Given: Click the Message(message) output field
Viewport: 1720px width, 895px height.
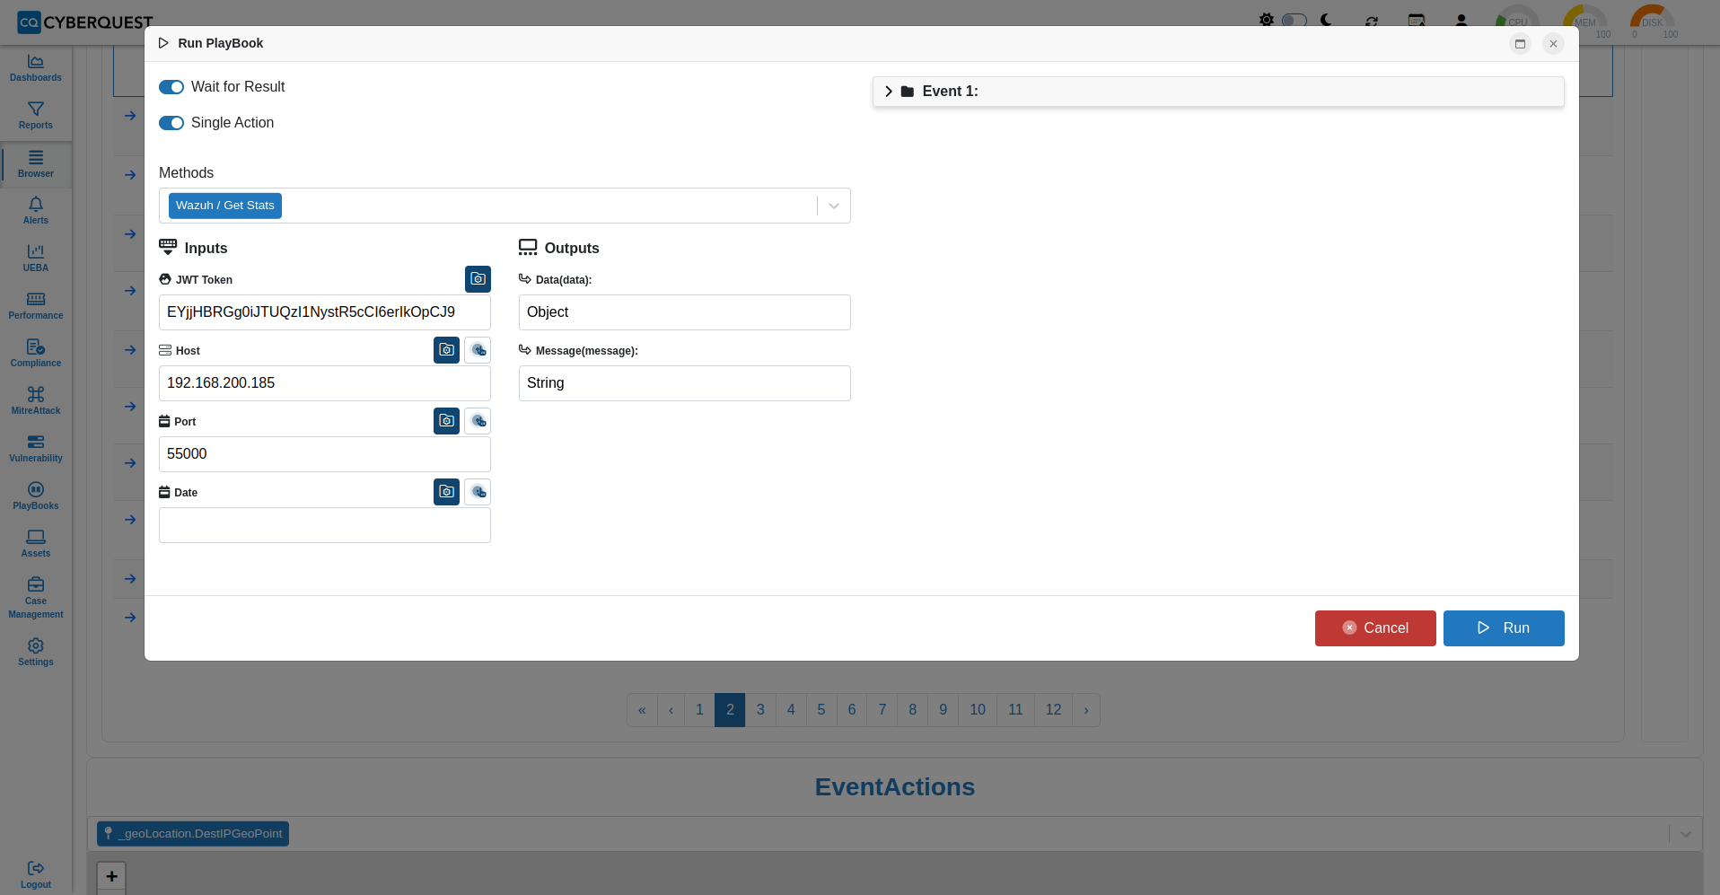Looking at the screenshot, I should tap(685, 383).
